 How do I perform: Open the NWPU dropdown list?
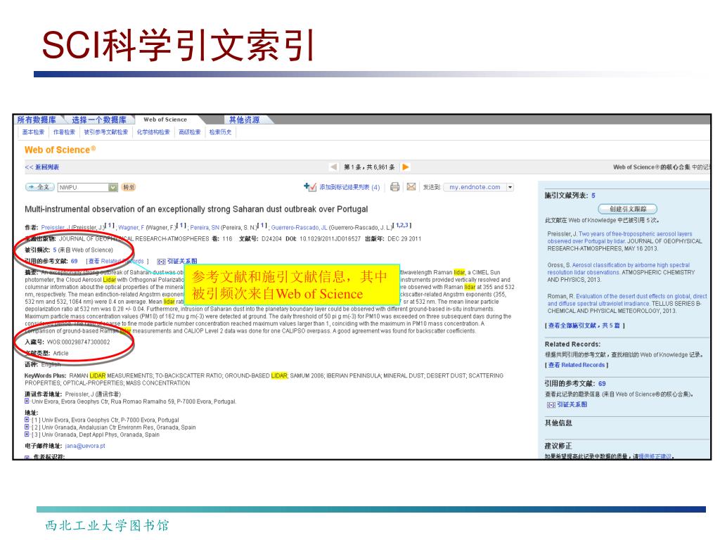point(113,187)
